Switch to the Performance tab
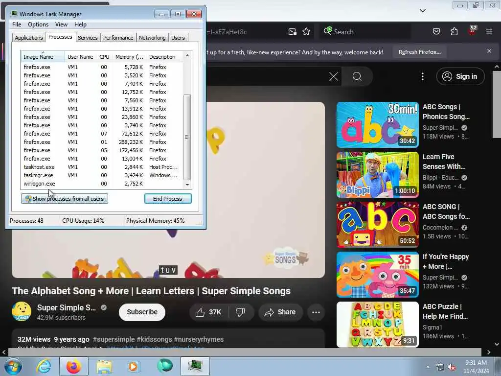 coord(118,37)
